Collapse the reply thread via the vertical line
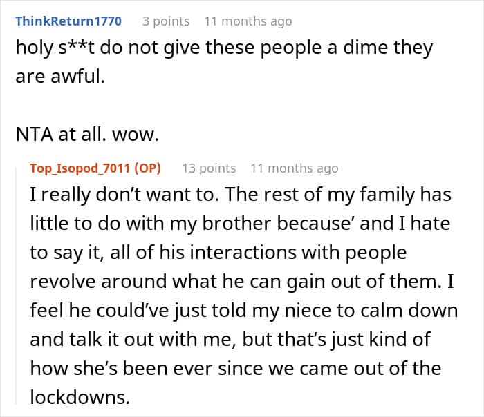Image resolution: width=484 pixels, height=417 pixels. pos(16,285)
